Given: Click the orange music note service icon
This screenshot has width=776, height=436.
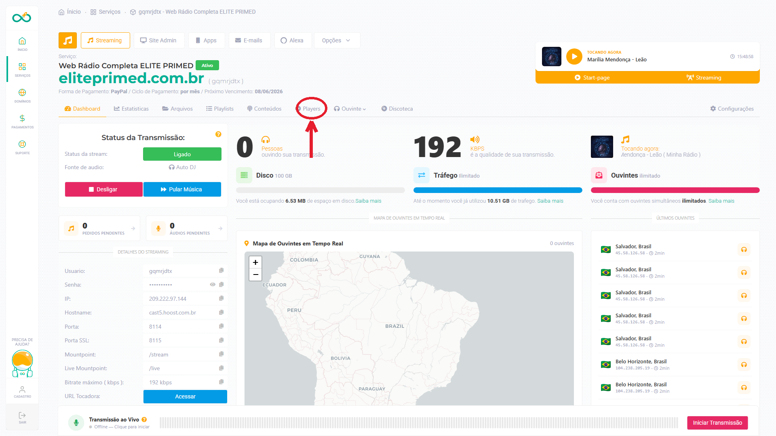Looking at the screenshot, I should [x=68, y=40].
